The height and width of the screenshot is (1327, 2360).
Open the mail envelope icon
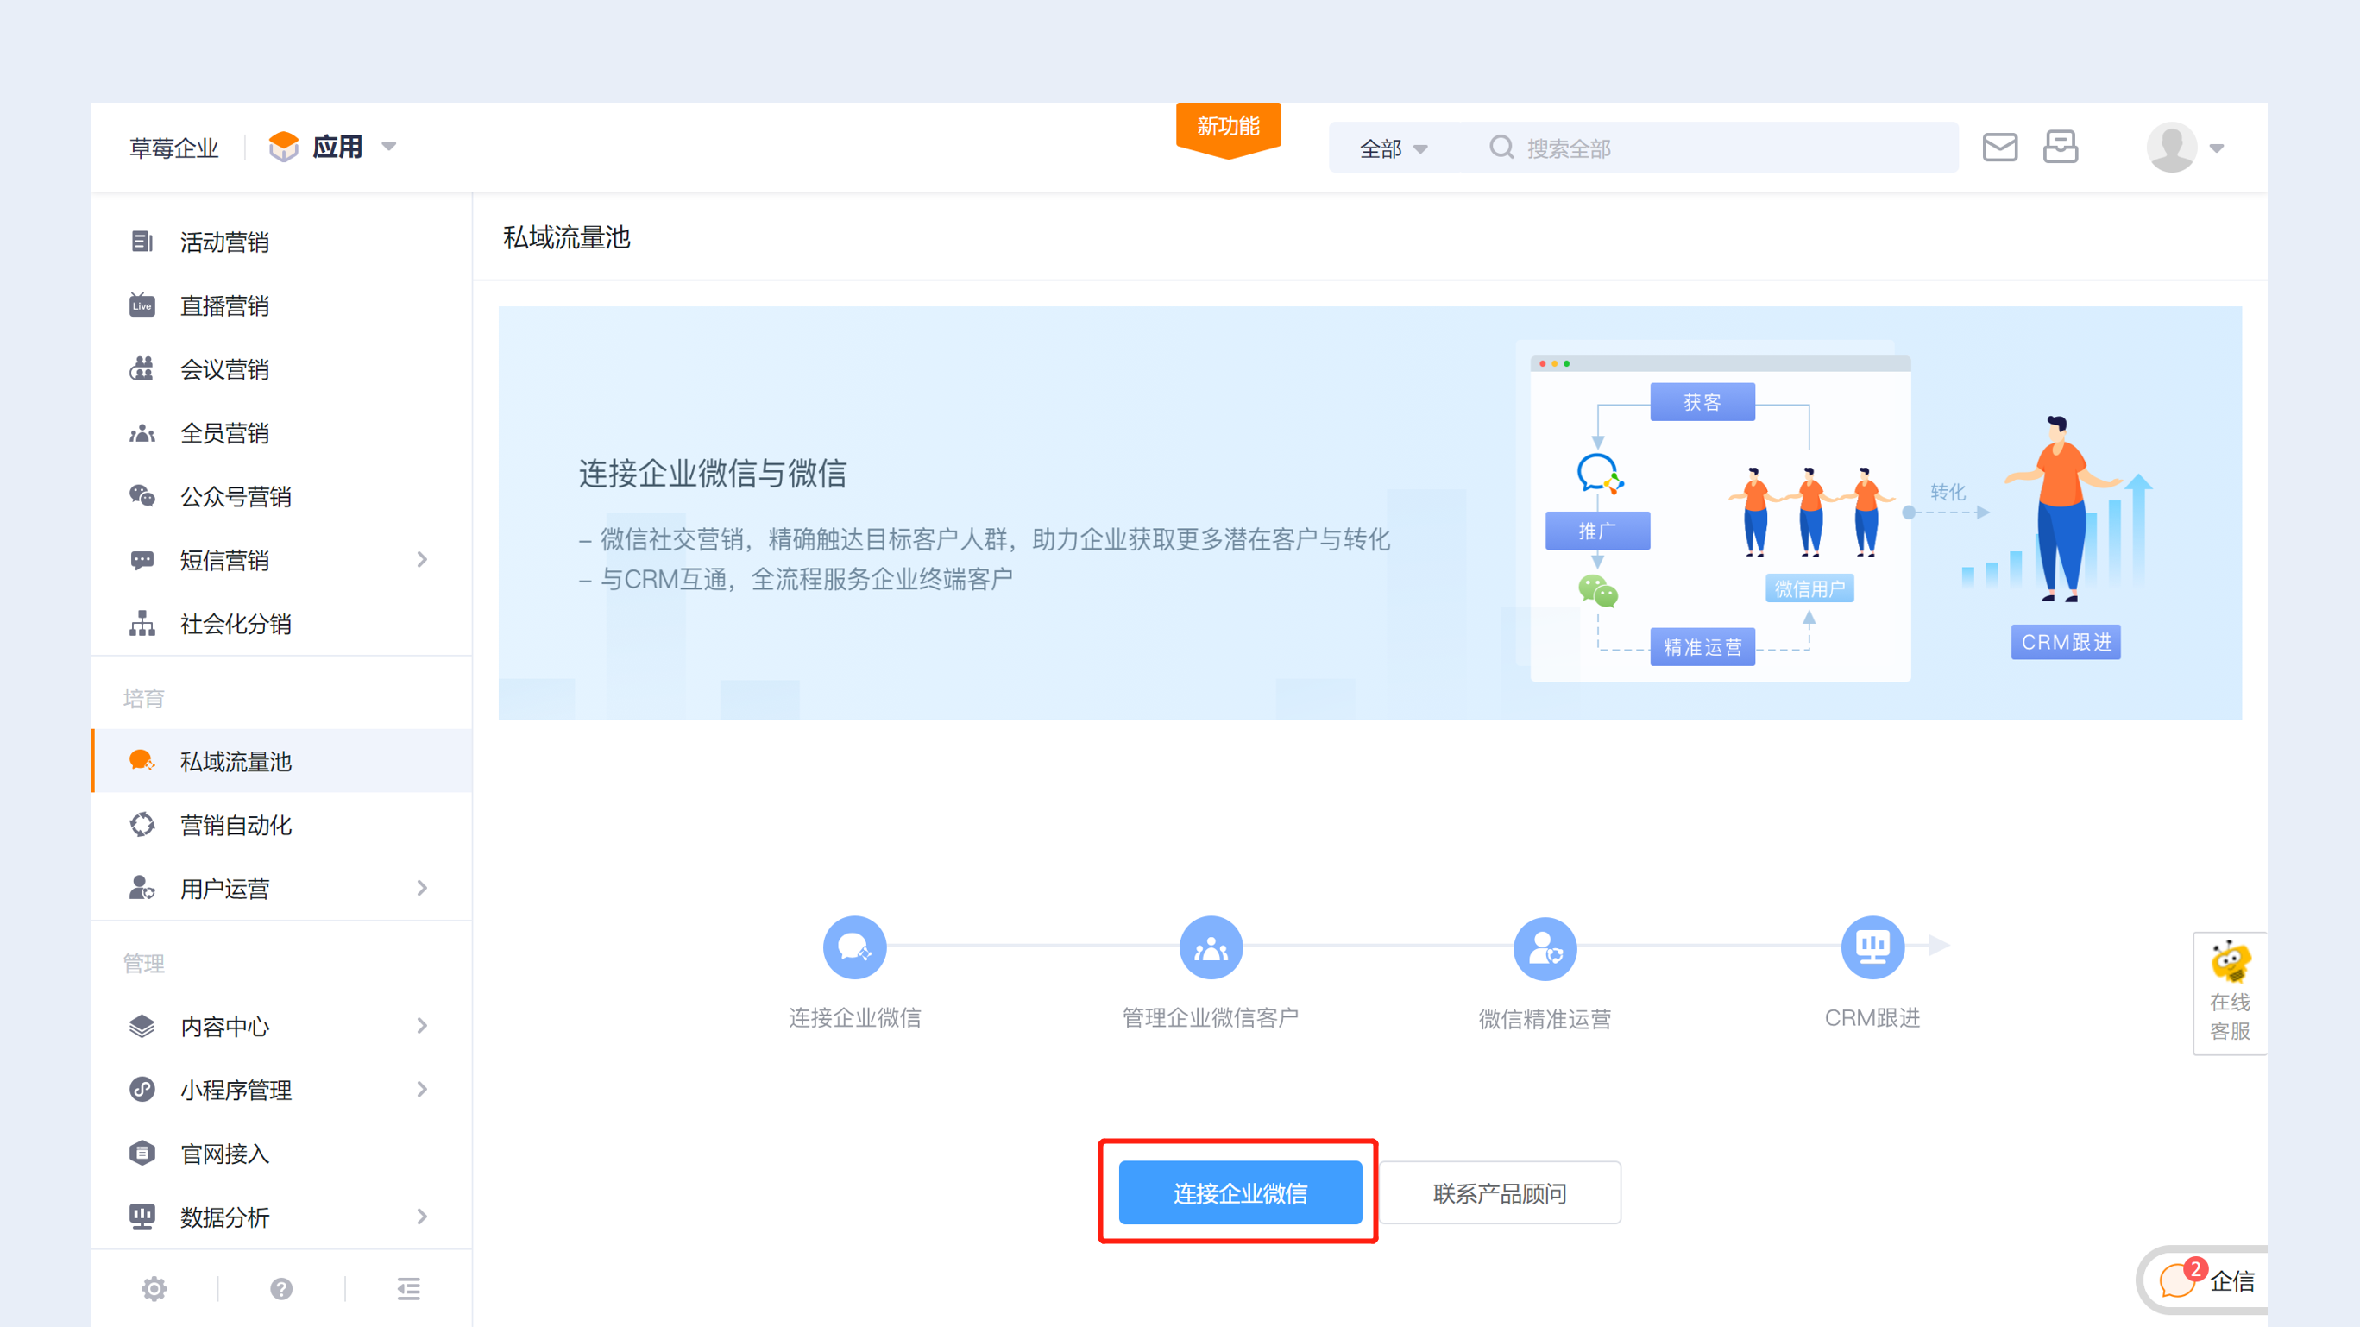click(2000, 148)
